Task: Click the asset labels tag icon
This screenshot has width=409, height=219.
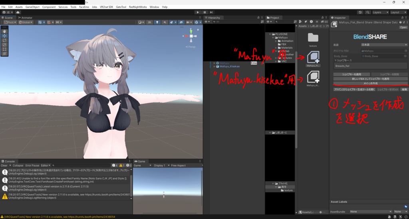Action: click(406, 207)
